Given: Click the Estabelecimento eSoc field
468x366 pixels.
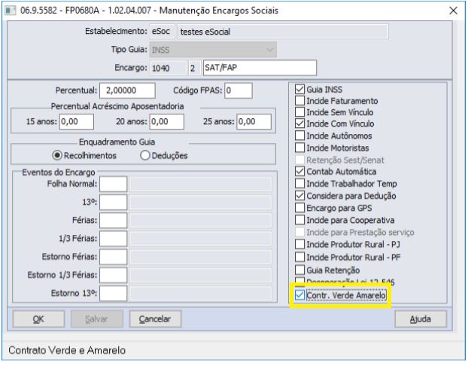Looking at the screenshot, I should 162,32.
